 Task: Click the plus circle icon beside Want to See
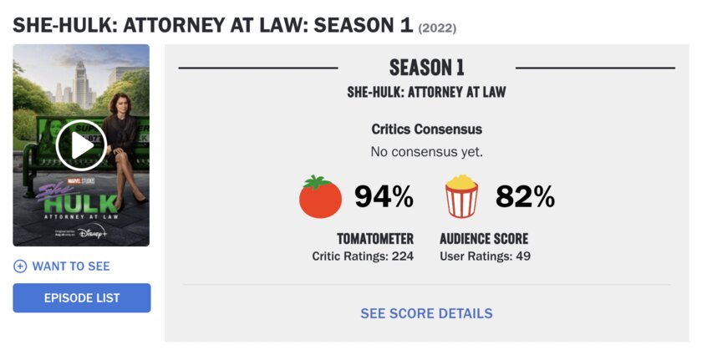(20, 266)
